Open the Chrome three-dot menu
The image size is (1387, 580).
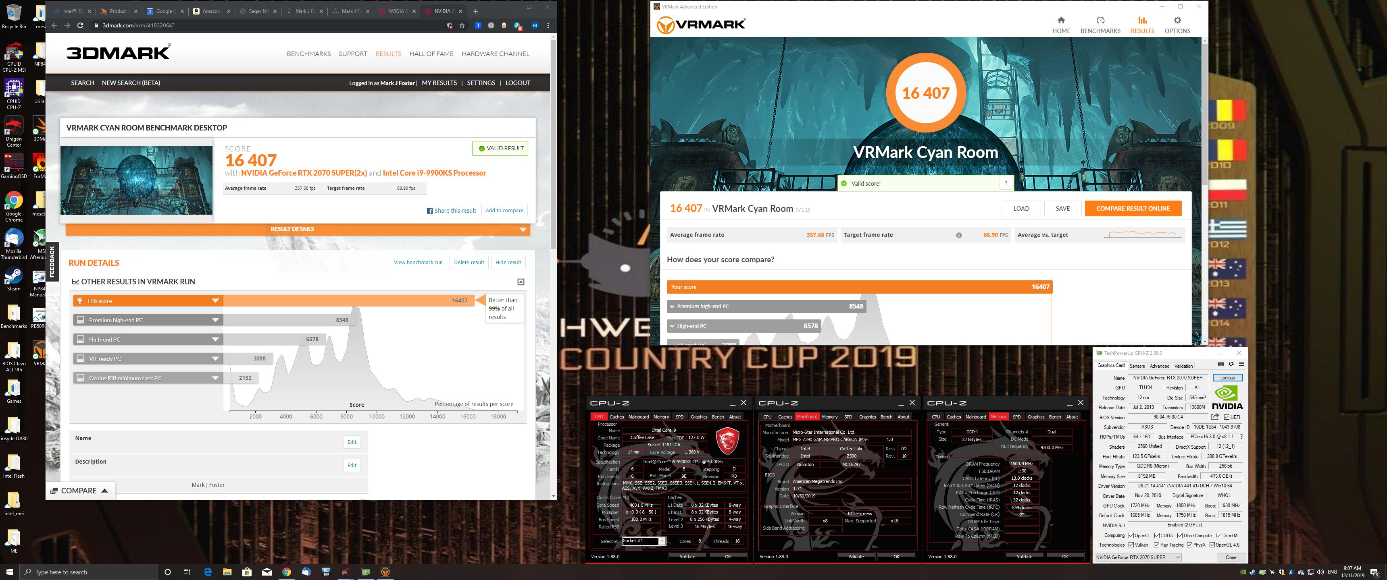point(548,25)
